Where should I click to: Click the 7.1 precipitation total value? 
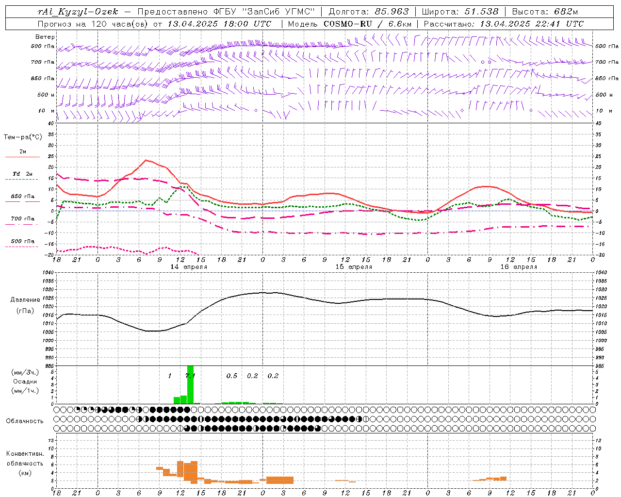[190, 376]
